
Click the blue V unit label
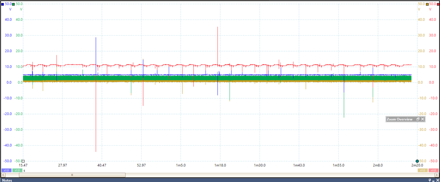click(x=10, y=9)
